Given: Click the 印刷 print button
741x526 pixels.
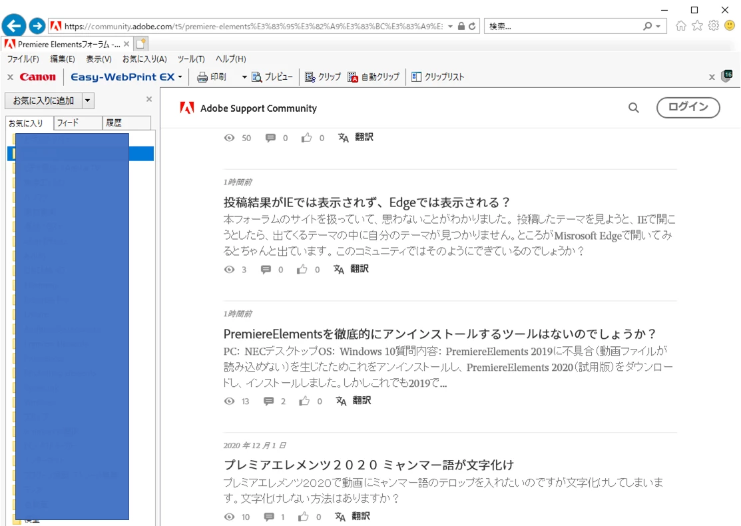Looking at the screenshot, I should click(x=211, y=77).
